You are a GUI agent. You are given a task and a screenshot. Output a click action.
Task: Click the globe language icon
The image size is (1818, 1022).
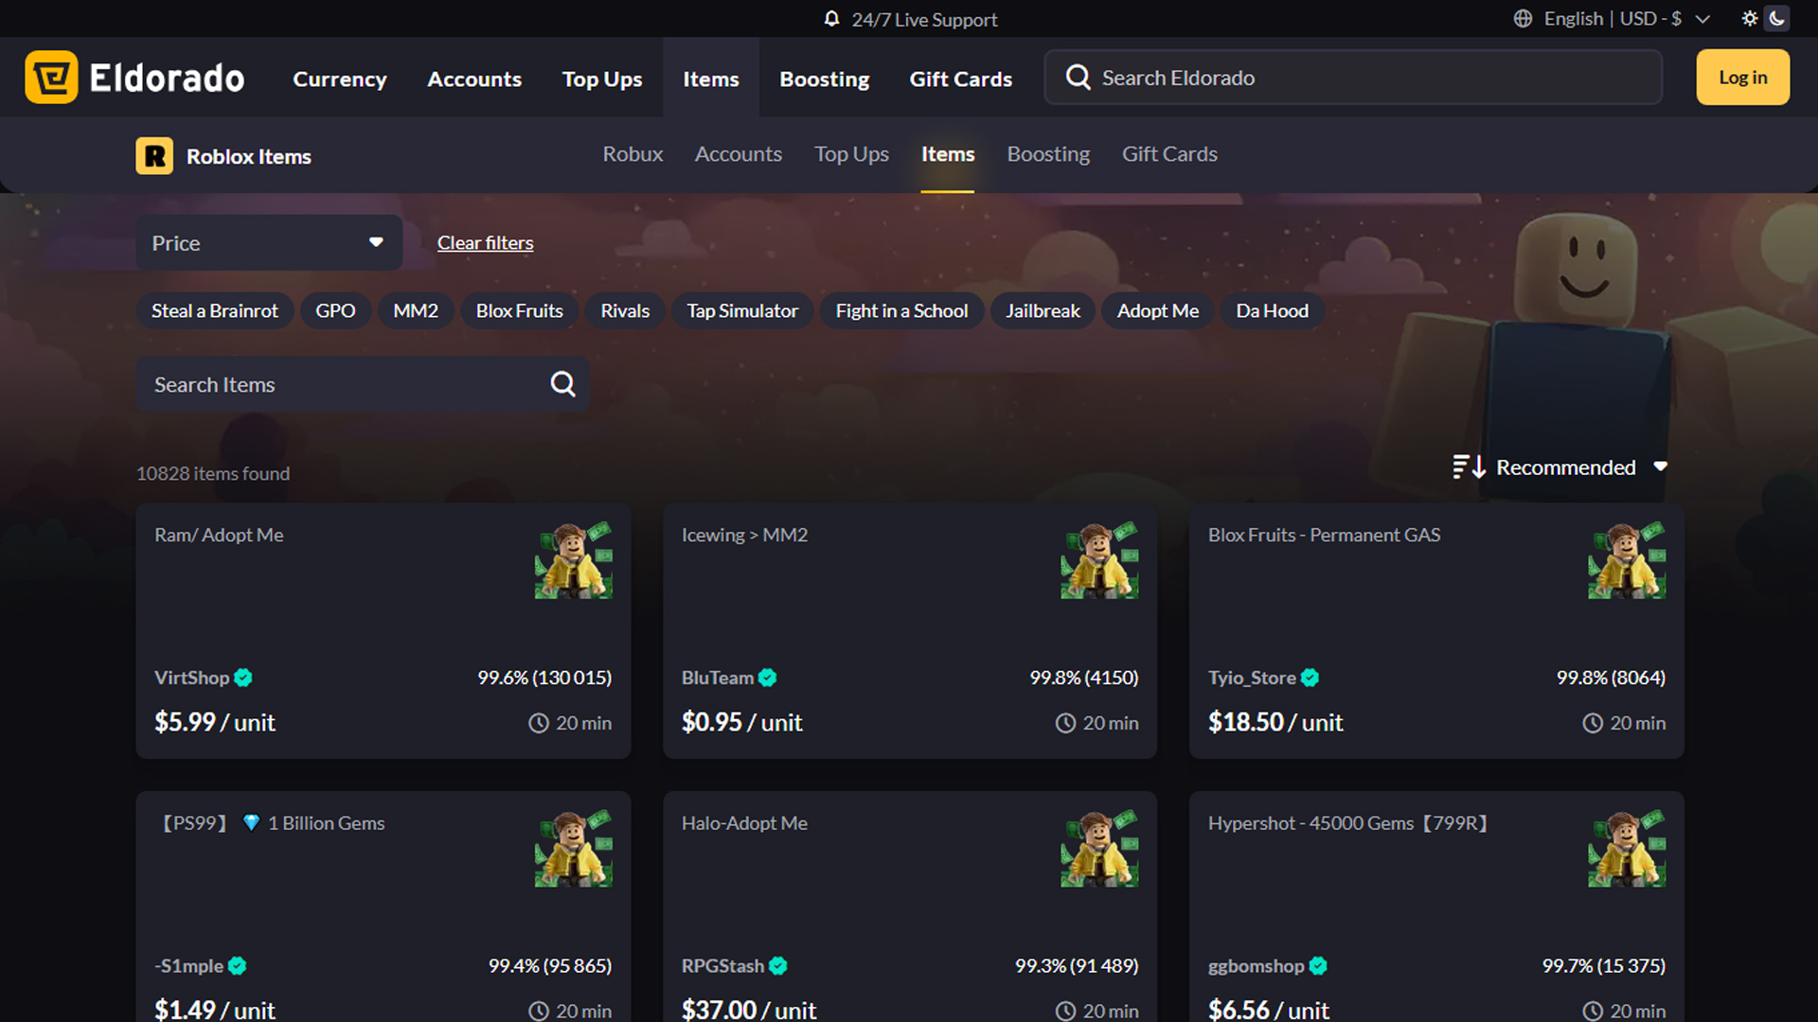[1523, 18]
